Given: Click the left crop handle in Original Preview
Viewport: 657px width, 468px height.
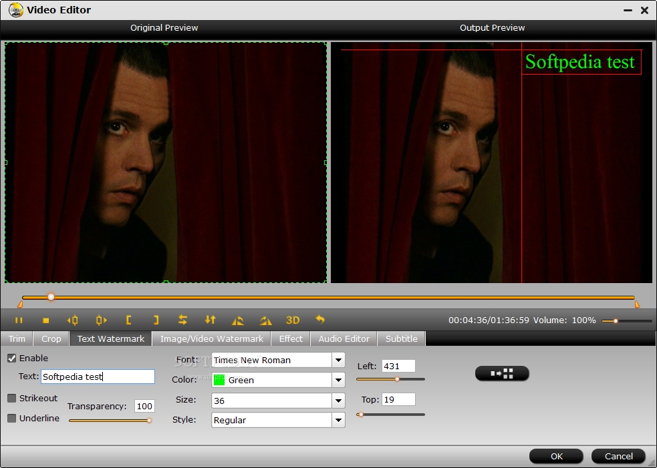Looking at the screenshot, I should coord(6,162).
